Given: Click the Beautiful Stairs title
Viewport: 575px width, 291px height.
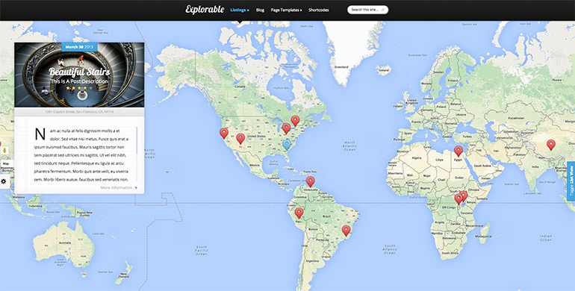Looking at the screenshot, I should (x=79, y=72).
